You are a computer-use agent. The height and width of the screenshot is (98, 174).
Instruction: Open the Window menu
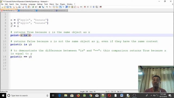click(x=70, y=4)
